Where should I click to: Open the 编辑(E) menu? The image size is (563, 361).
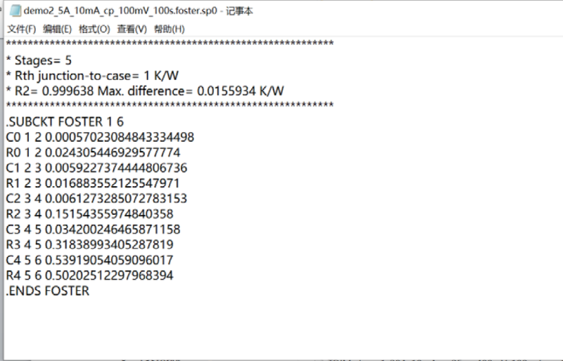57,29
